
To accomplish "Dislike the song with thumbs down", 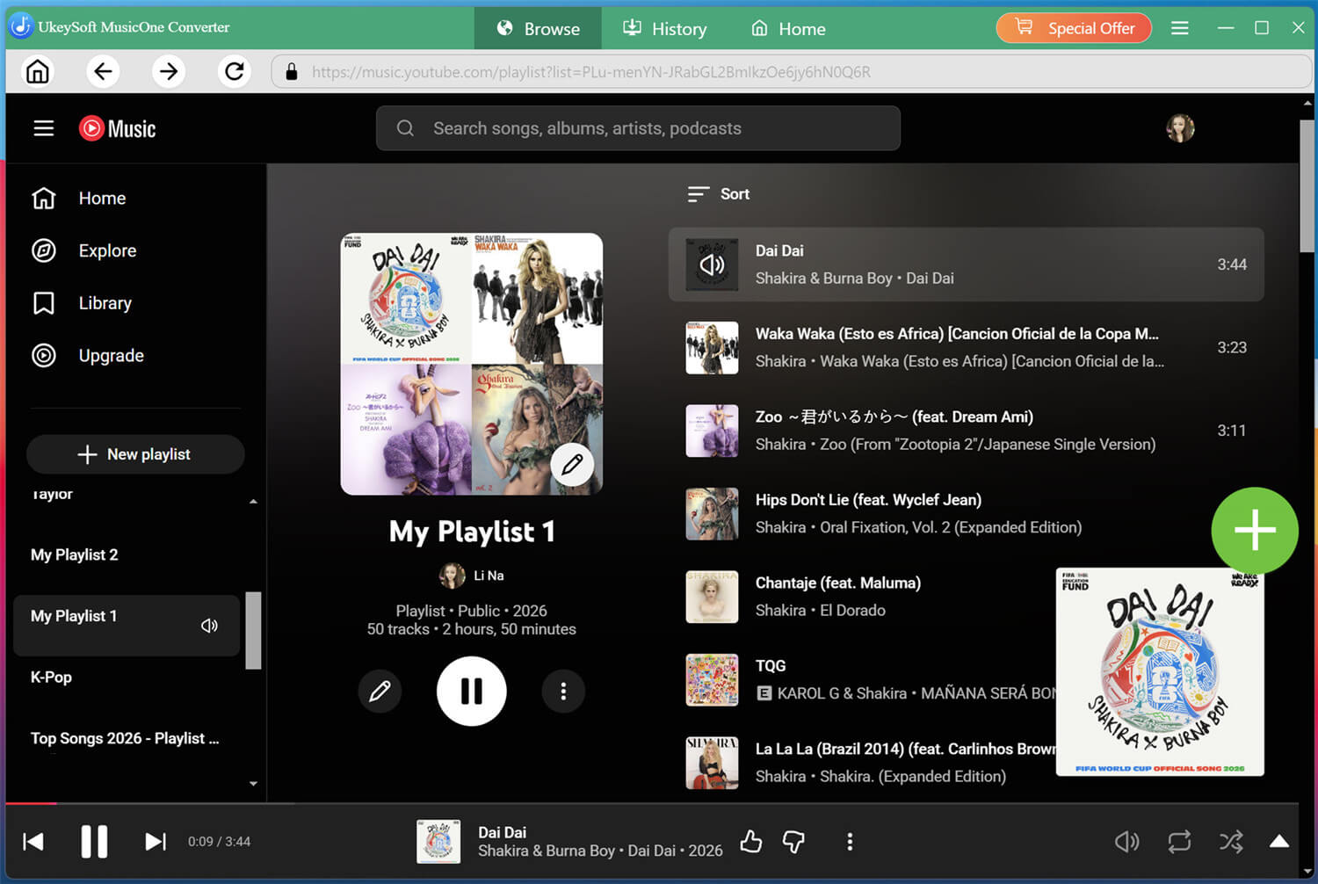I will click(x=793, y=842).
